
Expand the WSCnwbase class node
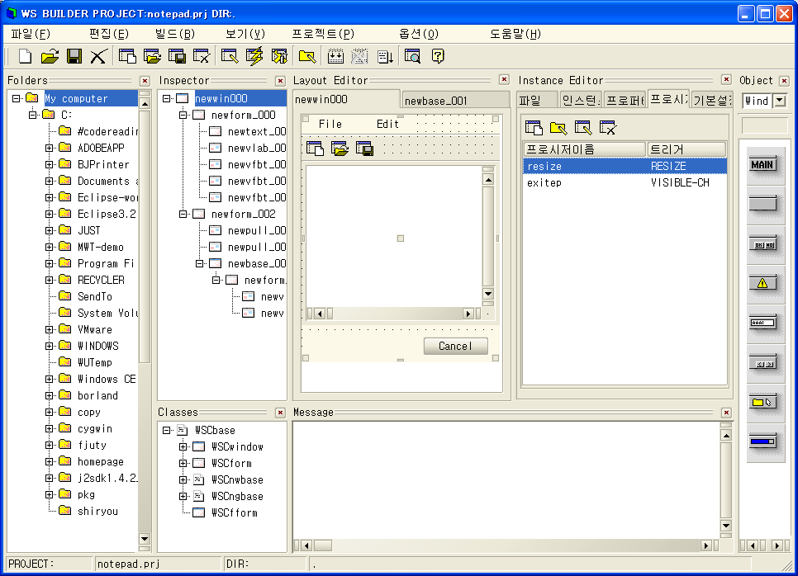[183, 480]
